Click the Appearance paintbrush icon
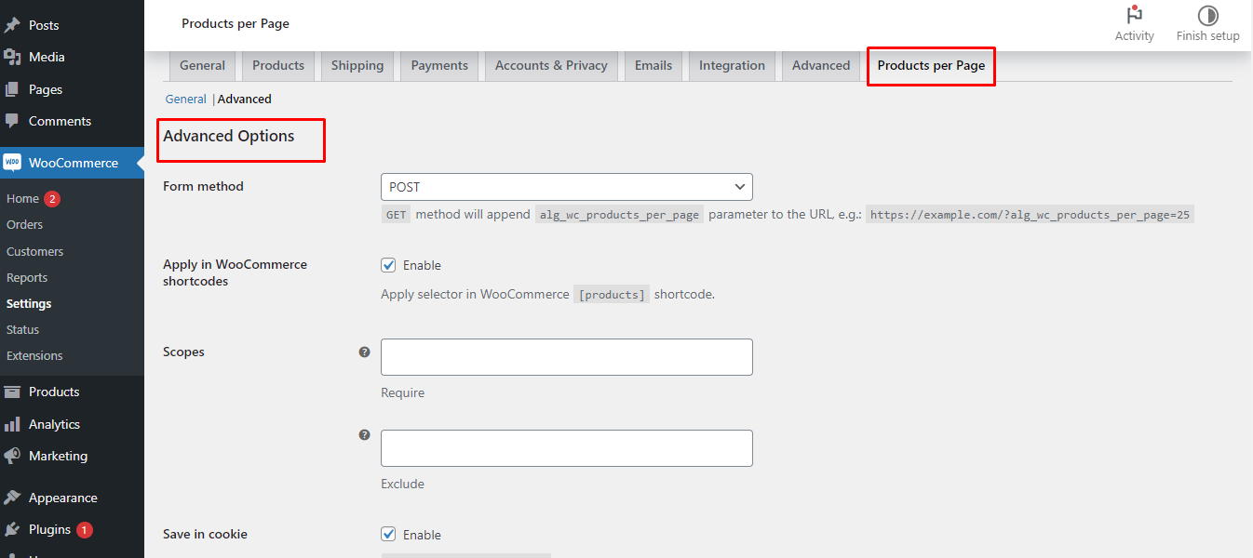Screen dimensions: 1253x558 (12, 498)
